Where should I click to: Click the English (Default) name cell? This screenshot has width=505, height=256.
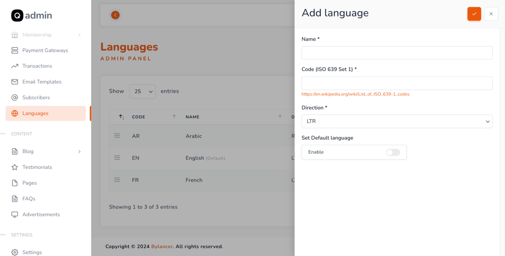tap(205, 158)
